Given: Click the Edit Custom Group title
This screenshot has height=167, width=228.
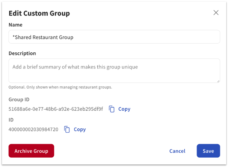Looking at the screenshot, I should coord(39,14).
